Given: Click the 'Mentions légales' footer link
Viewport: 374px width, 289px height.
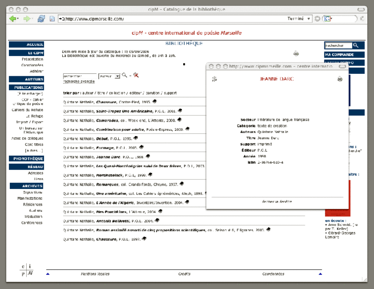Looking at the screenshot, I should click(95, 274).
